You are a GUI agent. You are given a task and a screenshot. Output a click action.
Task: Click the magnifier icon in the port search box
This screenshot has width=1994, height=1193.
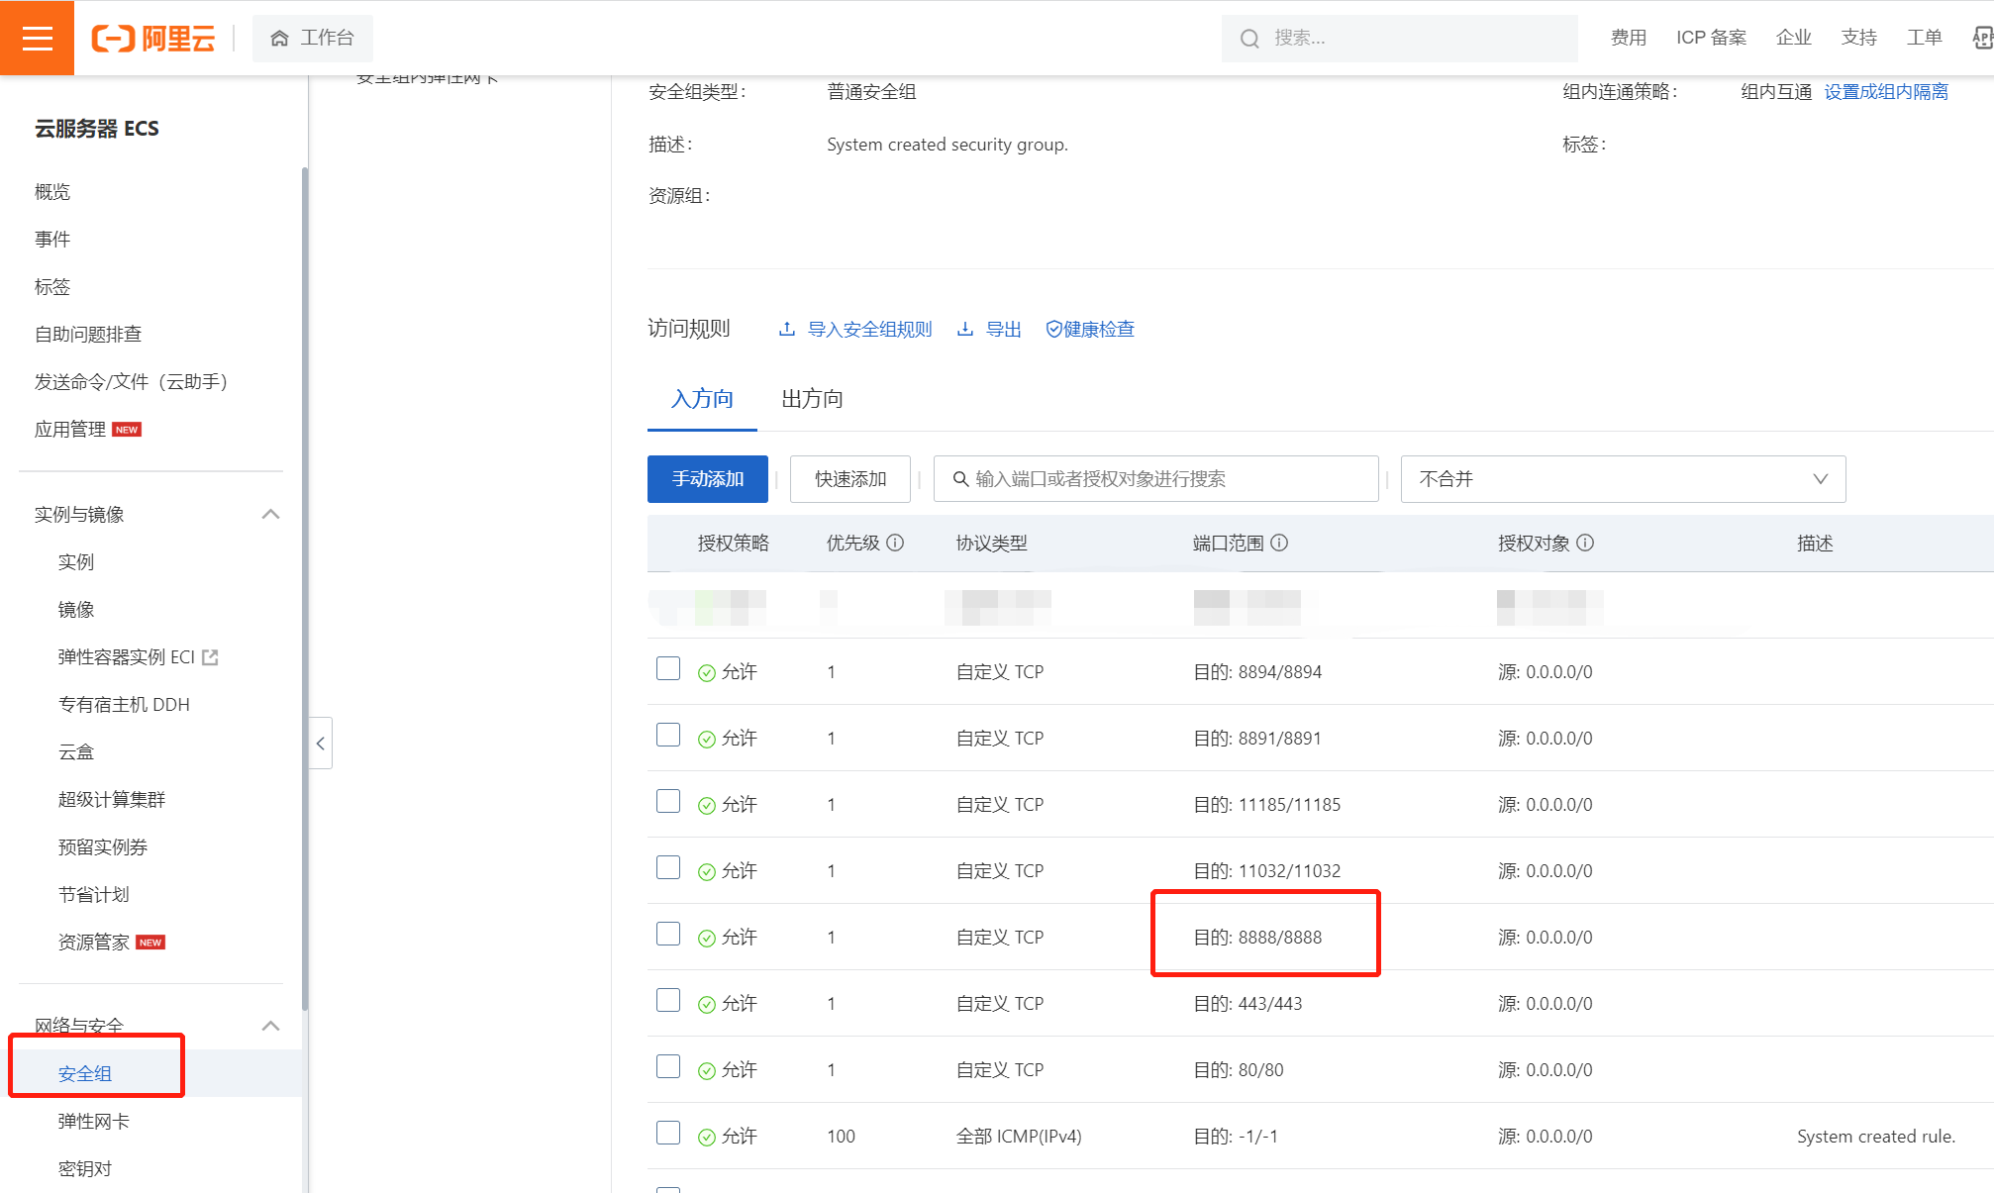960,479
